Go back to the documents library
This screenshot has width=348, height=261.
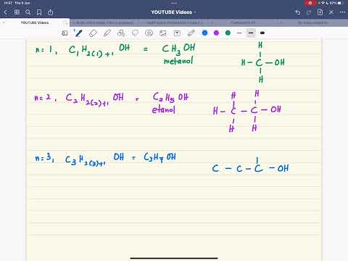coord(6,12)
